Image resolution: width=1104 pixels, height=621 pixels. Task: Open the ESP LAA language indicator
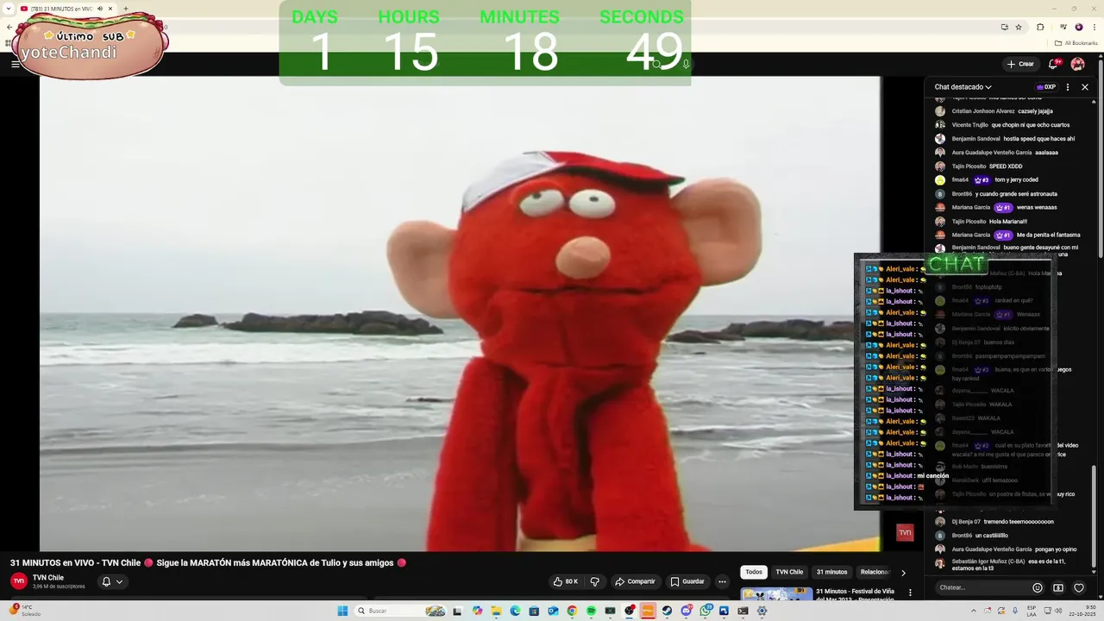point(1032,611)
